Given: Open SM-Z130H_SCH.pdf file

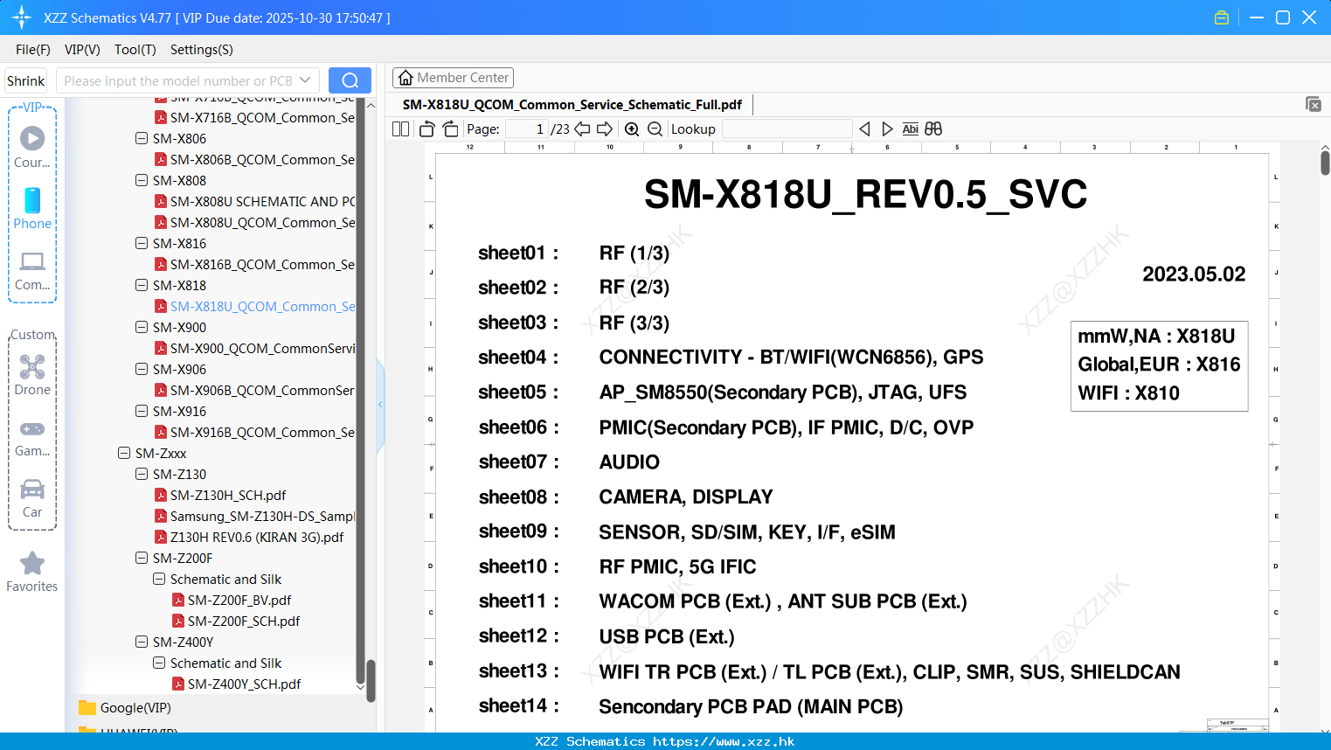Looking at the screenshot, I should pyautogui.click(x=228, y=495).
